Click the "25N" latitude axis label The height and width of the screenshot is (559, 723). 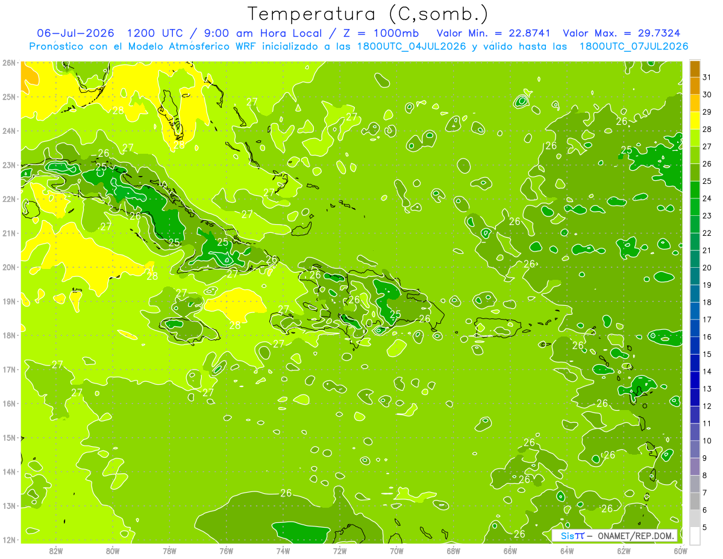[9, 96]
